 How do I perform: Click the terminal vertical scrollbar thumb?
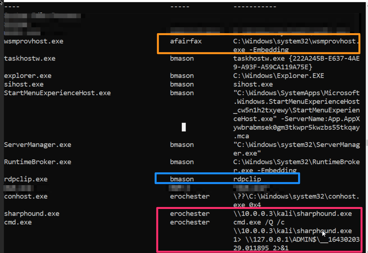coord(367,143)
